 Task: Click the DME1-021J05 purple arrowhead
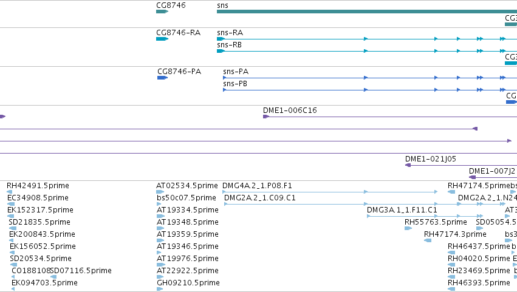point(408,165)
